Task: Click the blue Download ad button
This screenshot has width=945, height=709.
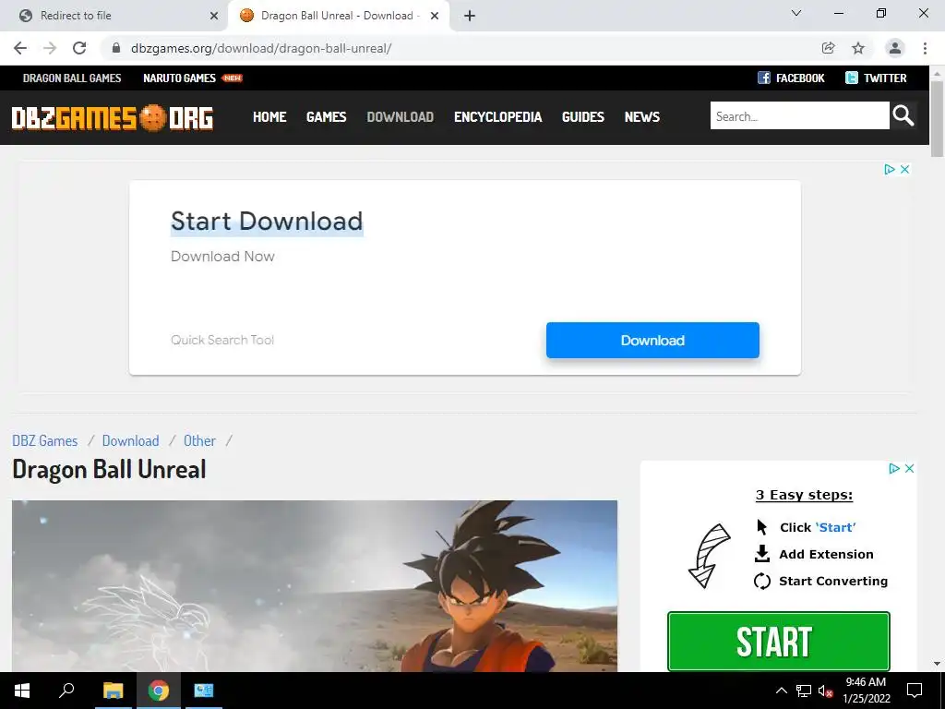Action: (652, 340)
